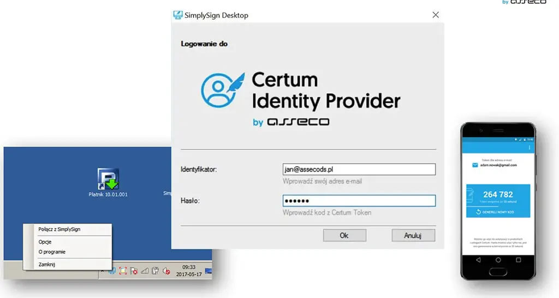Viewport: 559px width, 298px height.
Task: Open the Płatnik 10.01.001 desktop shortcut
Action: pyautogui.click(x=108, y=182)
